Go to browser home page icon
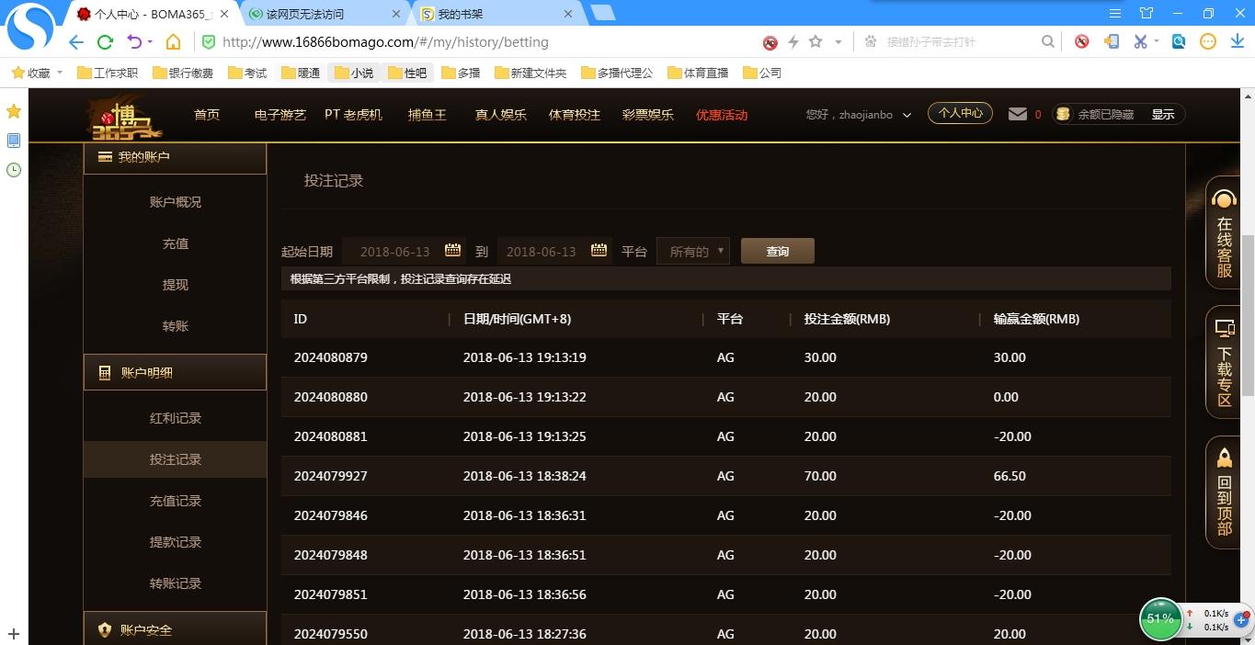The width and height of the screenshot is (1255, 645). [x=173, y=42]
